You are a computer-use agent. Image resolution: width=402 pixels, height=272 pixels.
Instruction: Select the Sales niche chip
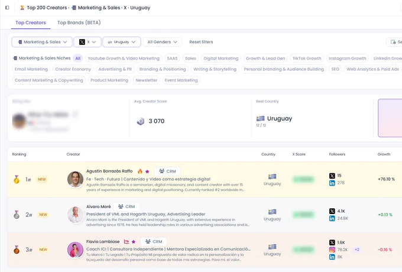[x=190, y=59]
